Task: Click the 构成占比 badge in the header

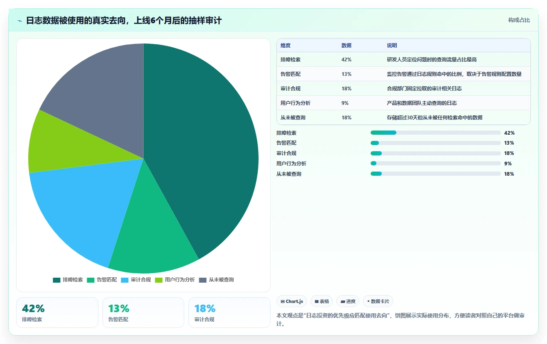Action: pyautogui.click(x=519, y=20)
